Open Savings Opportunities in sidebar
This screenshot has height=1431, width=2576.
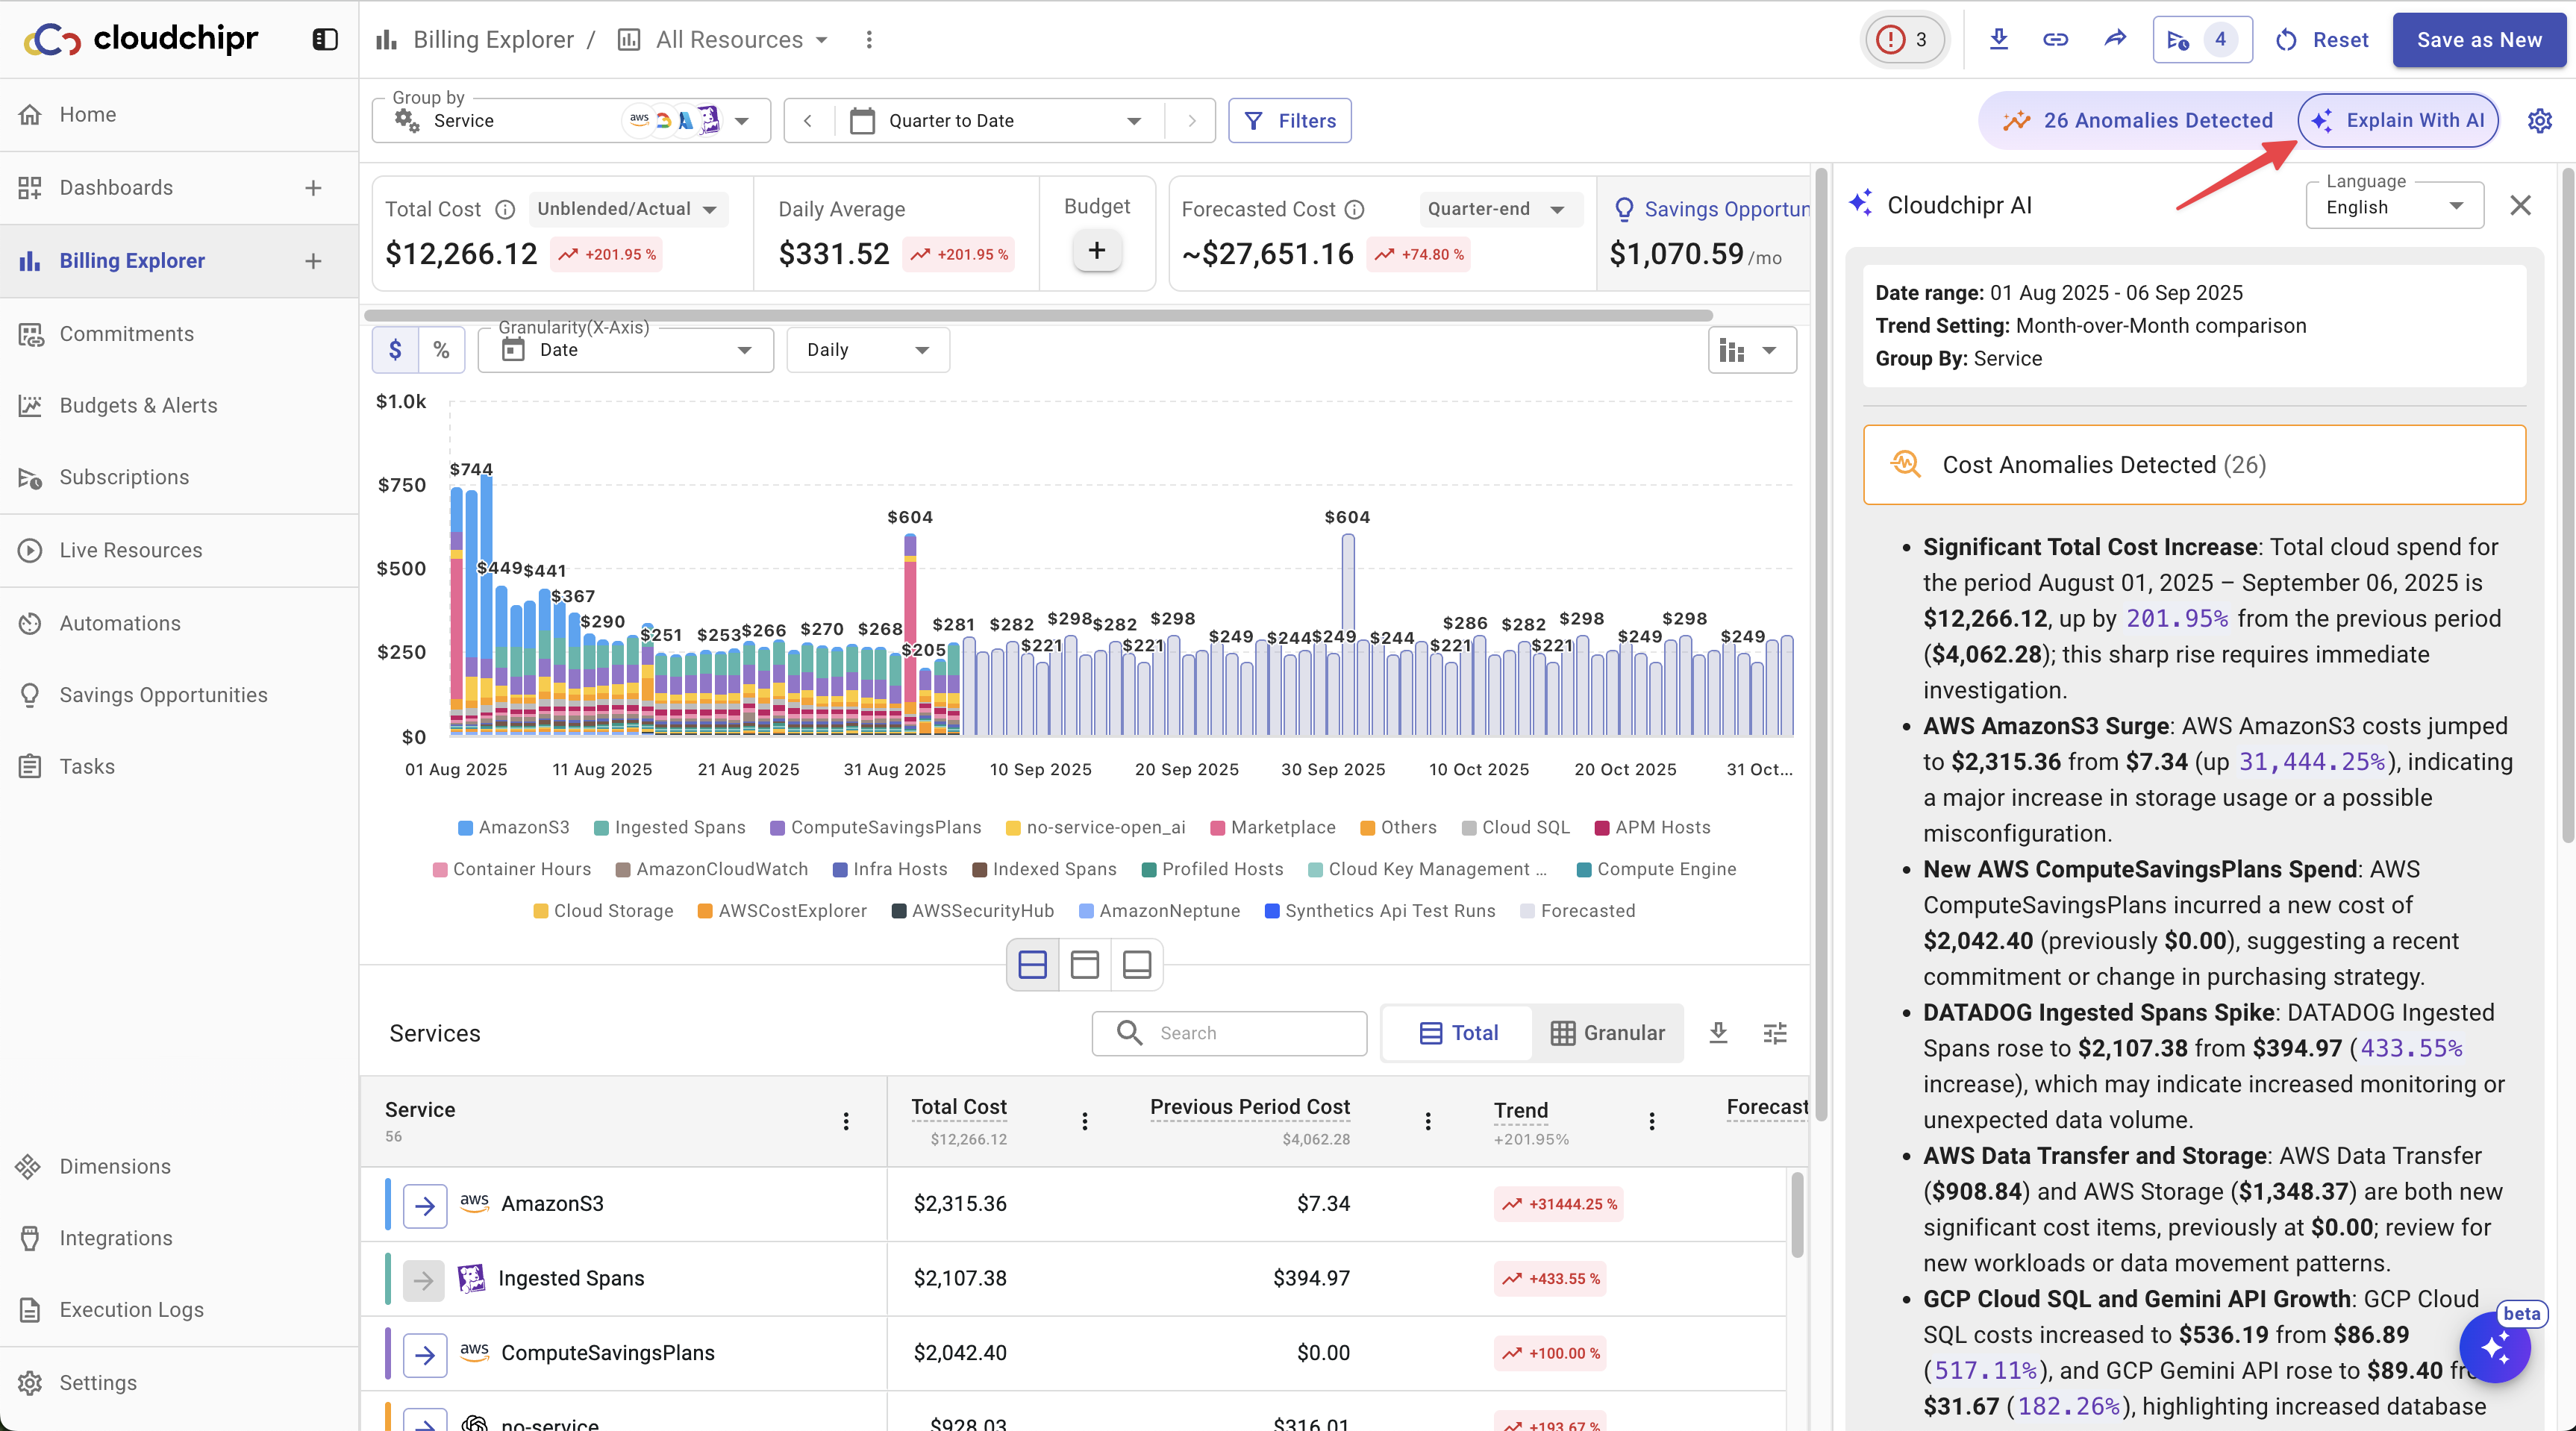click(x=179, y=695)
